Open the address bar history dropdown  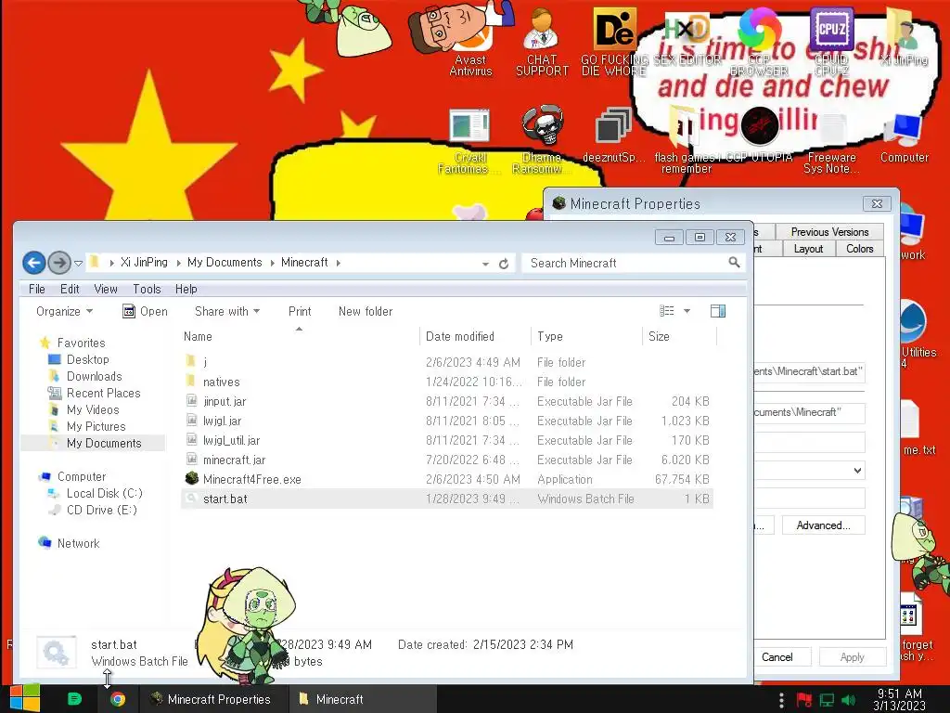pos(485,264)
